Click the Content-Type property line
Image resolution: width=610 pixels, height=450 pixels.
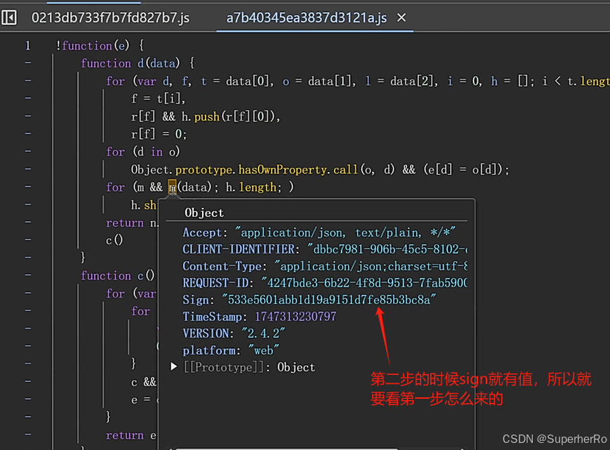point(325,266)
